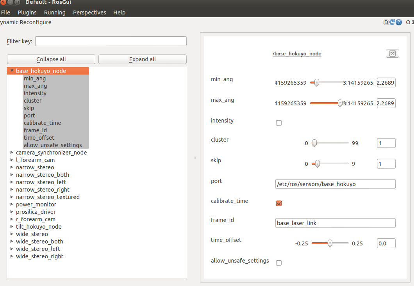Image resolution: width=414 pixels, height=286 pixels.
Task: Click the panel splitter handle between panes
Action: [x=195, y=157]
